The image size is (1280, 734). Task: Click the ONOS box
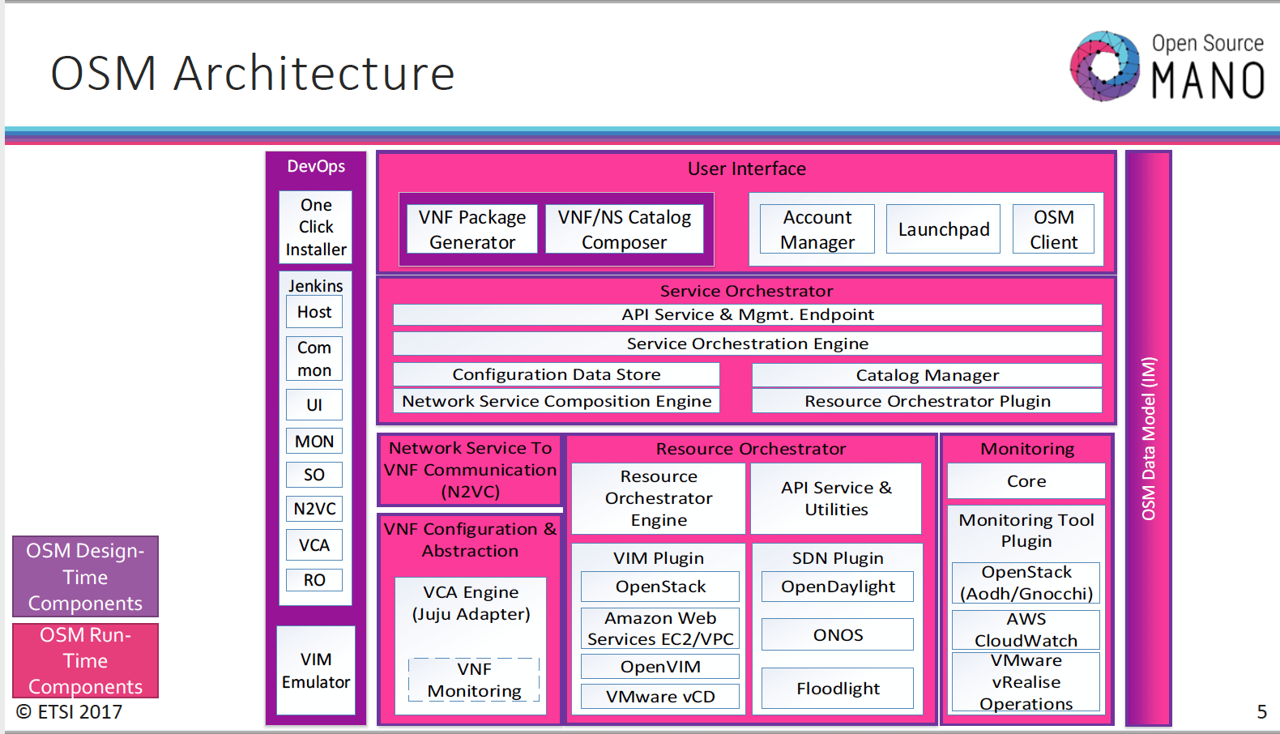tap(837, 634)
